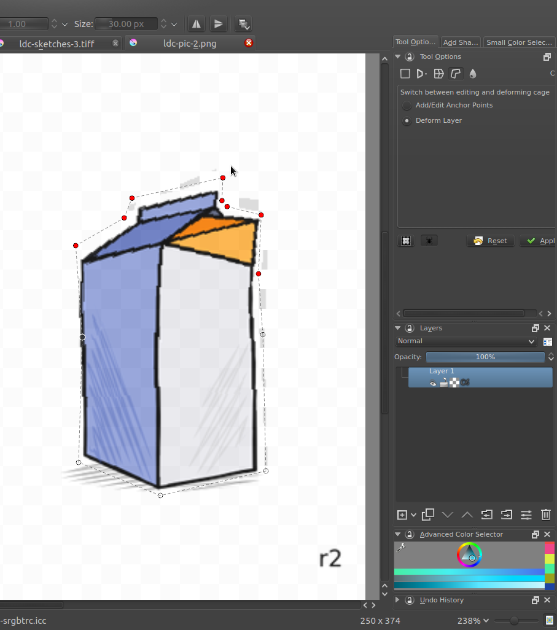Click the delete layer trash icon
Viewport: 557px width, 630px height.
click(545, 515)
